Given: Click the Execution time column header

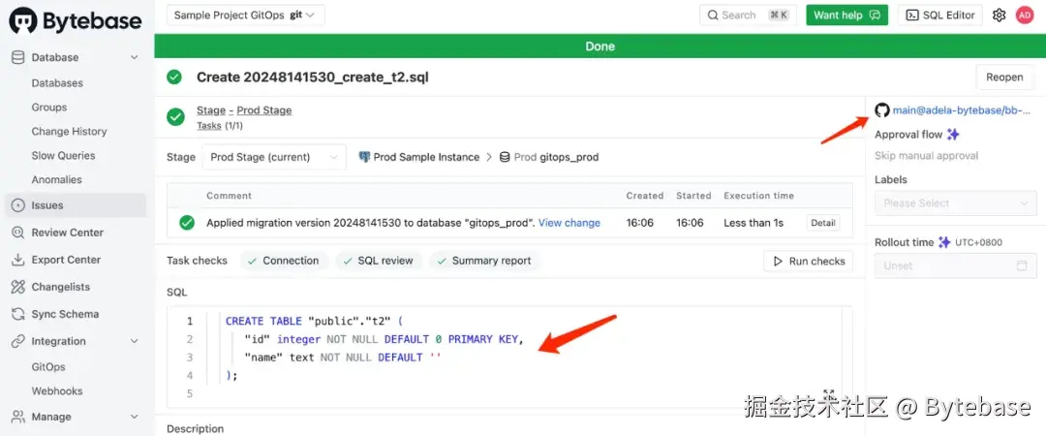Looking at the screenshot, I should [x=758, y=196].
